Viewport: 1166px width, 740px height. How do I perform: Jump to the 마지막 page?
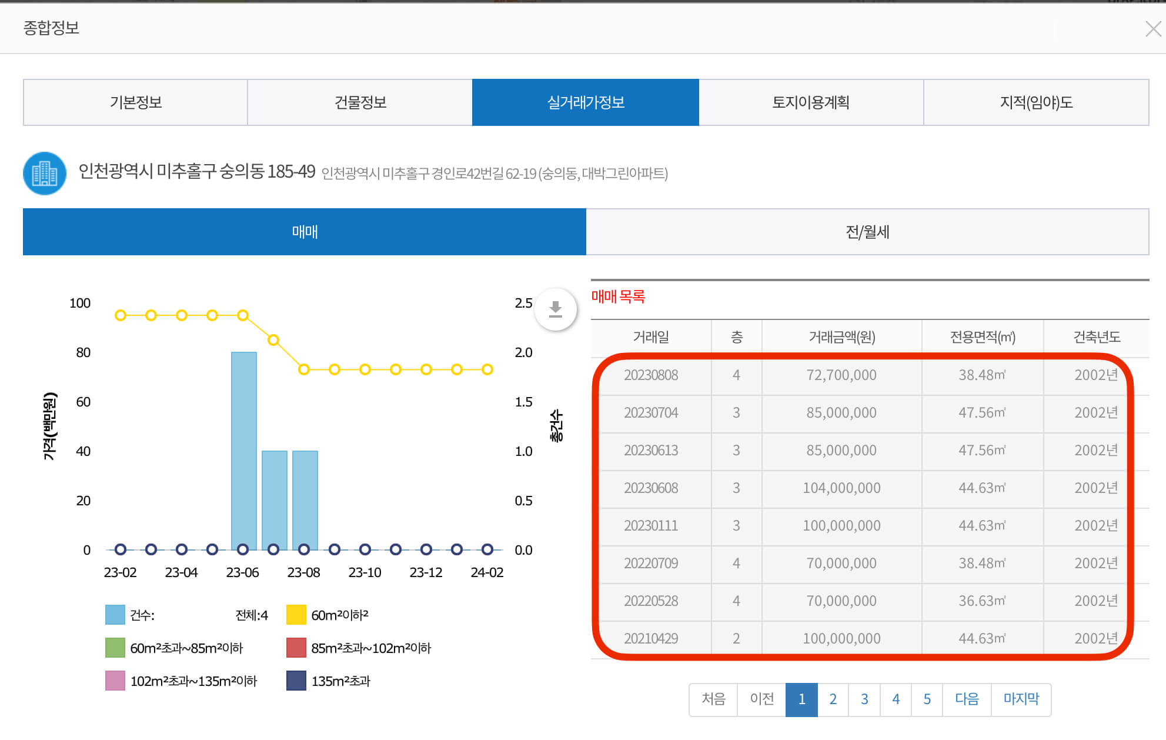point(1021,699)
